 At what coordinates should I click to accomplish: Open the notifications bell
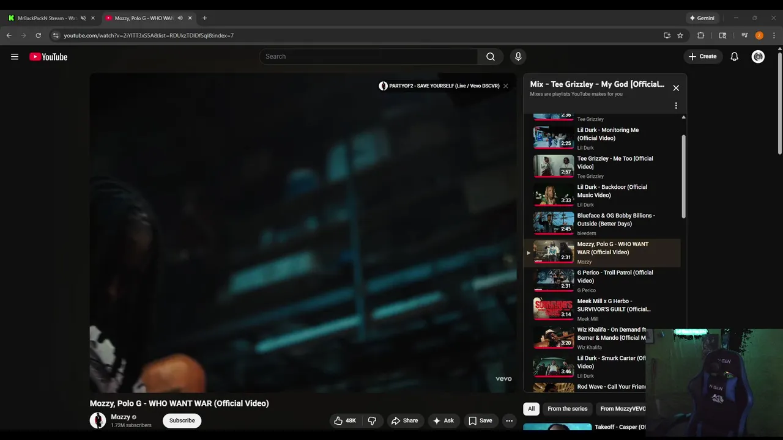(x=735, y=57)
